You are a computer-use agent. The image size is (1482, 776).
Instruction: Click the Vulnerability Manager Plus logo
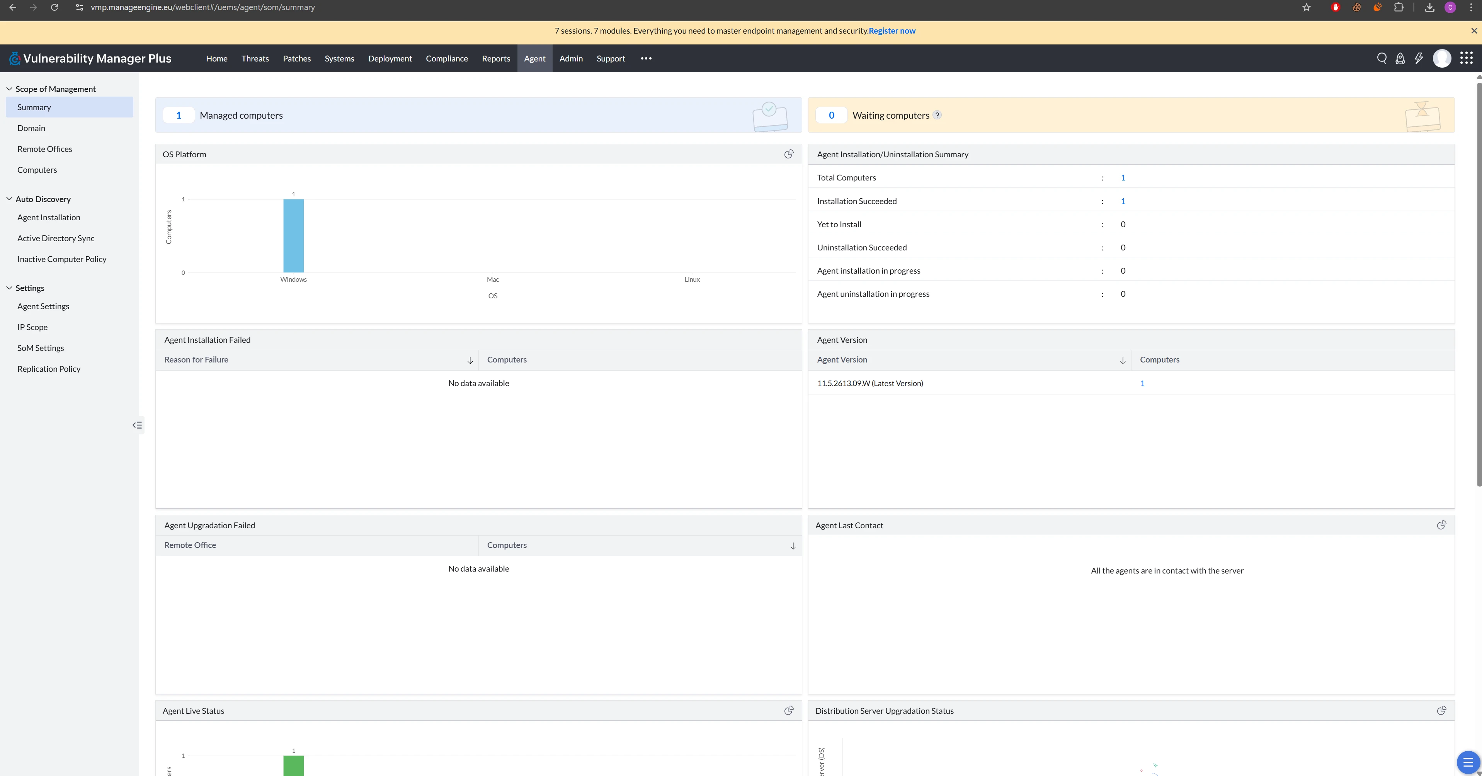tap(90, 58)
